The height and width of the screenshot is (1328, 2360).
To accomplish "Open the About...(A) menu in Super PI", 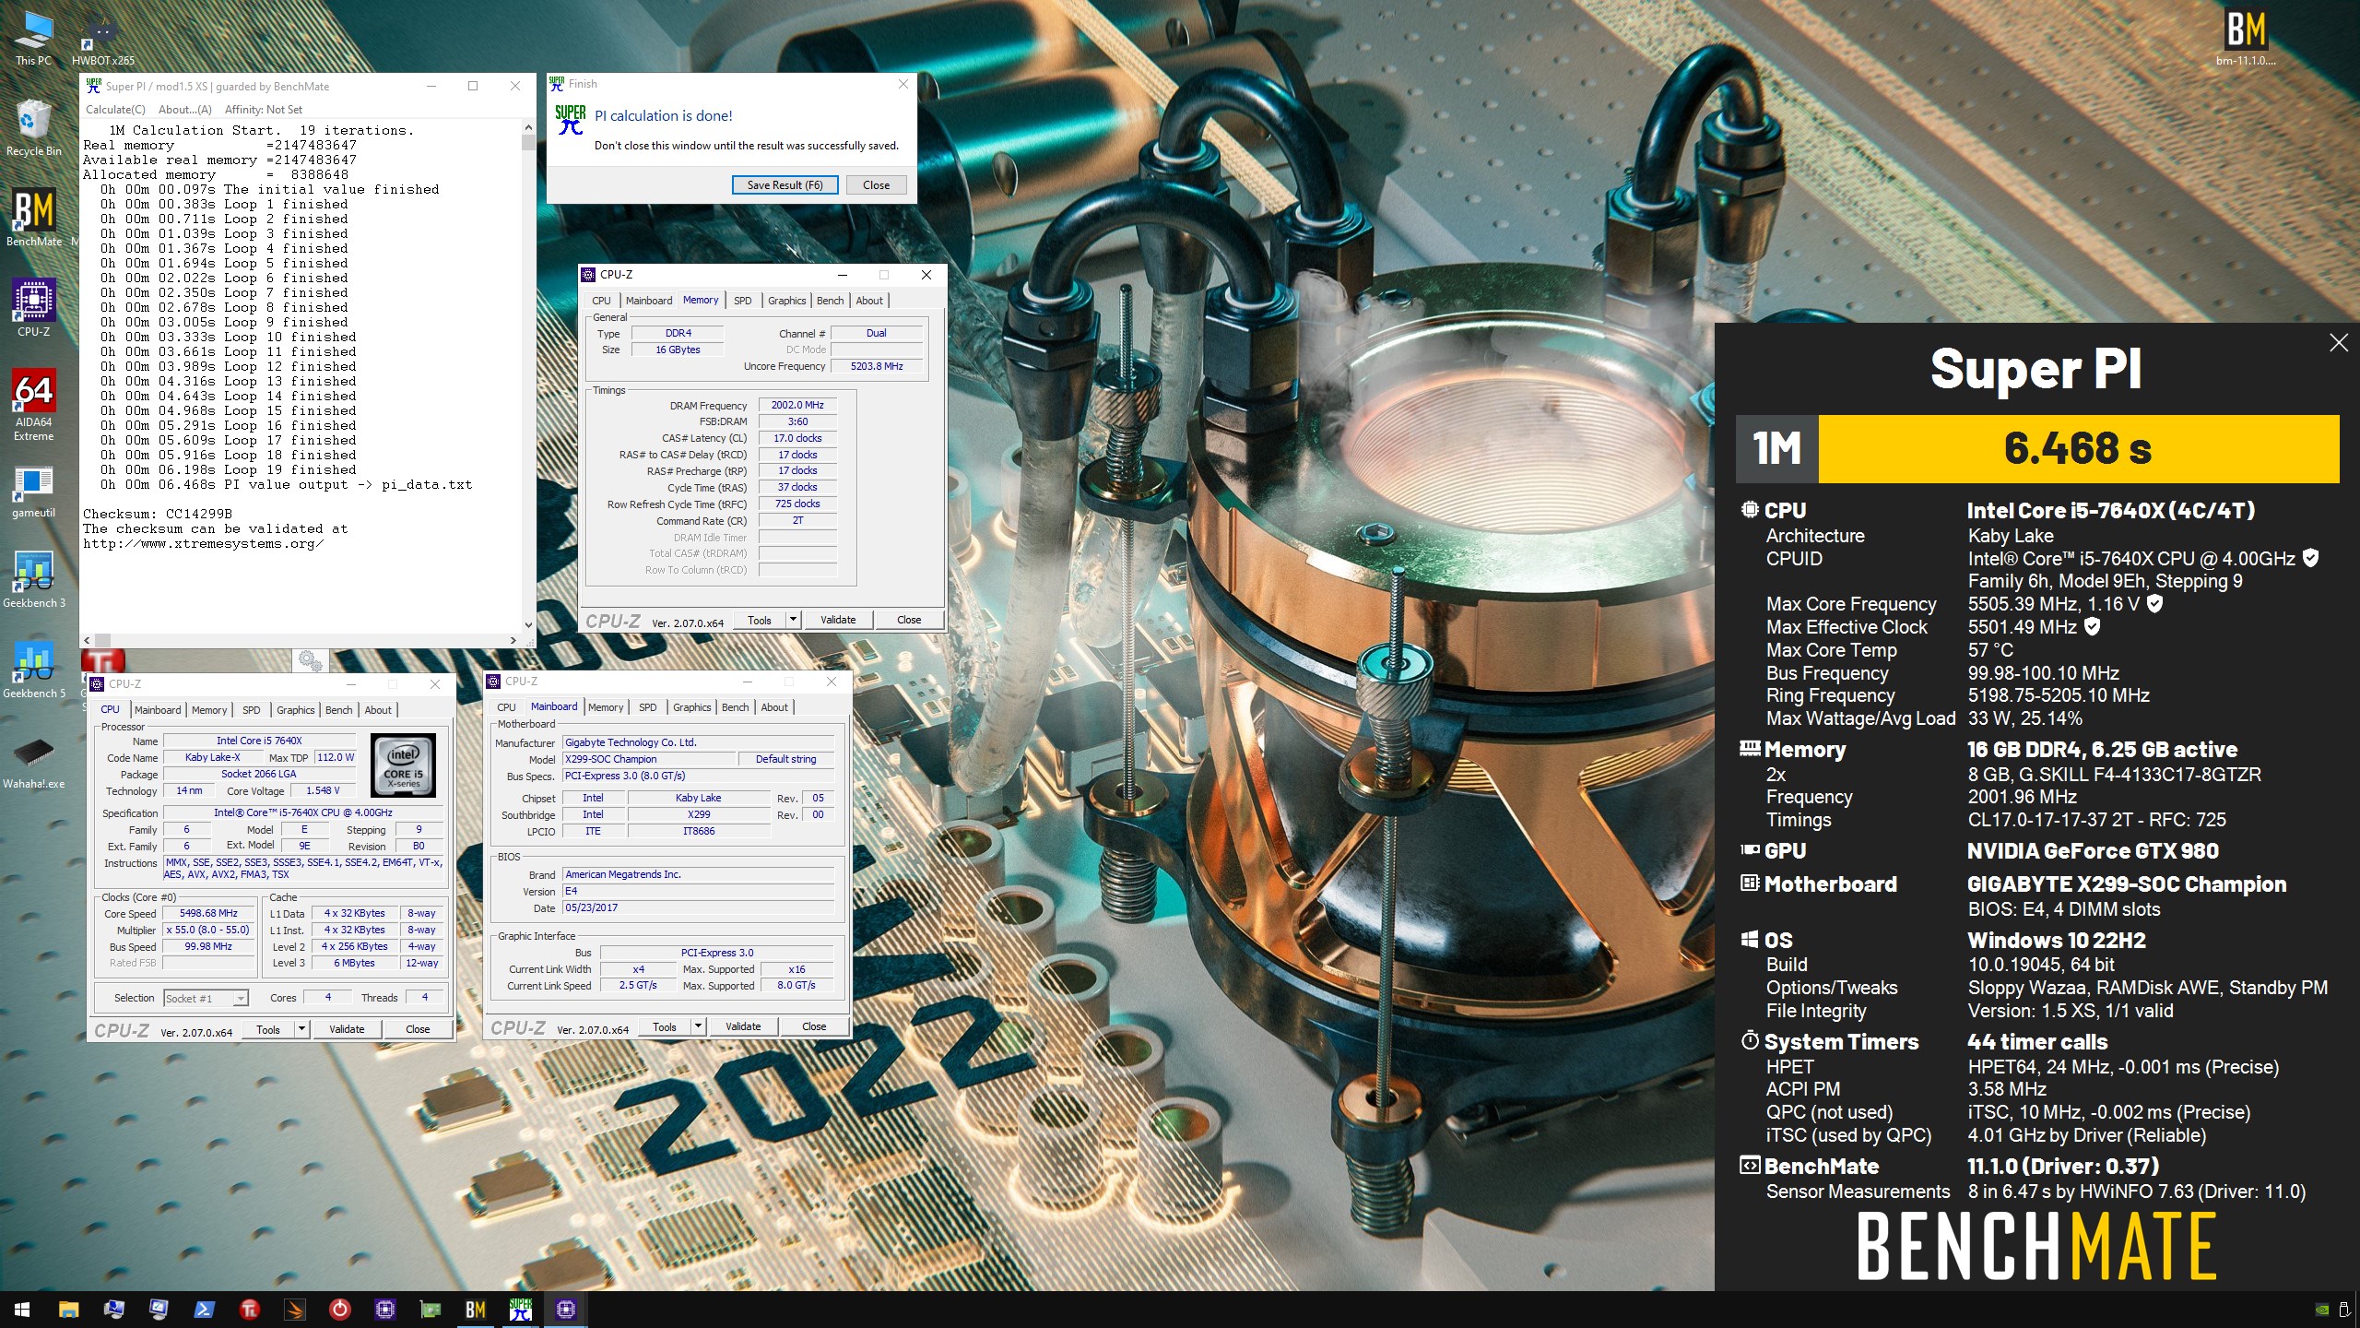I will (x=184, y=110).
